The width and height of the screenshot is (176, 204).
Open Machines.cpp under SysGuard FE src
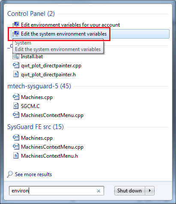pyautogui.click(x=37, y=138)
